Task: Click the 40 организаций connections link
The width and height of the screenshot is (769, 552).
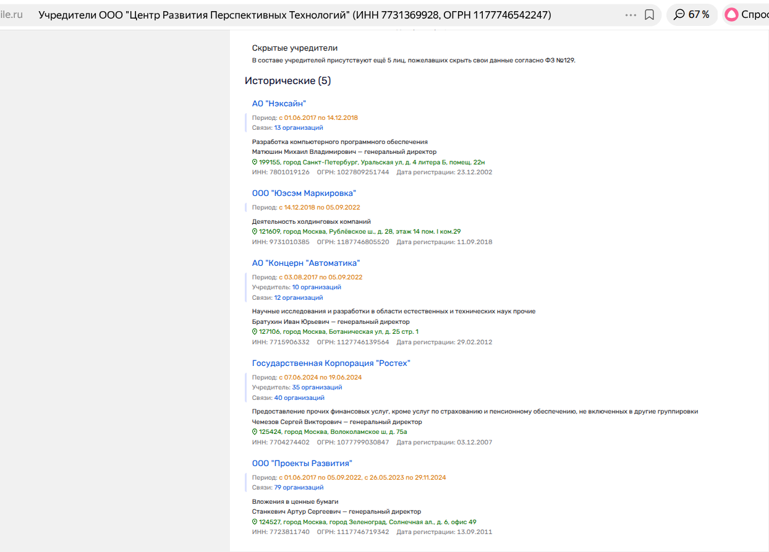Action: click(x=299, y=398)
